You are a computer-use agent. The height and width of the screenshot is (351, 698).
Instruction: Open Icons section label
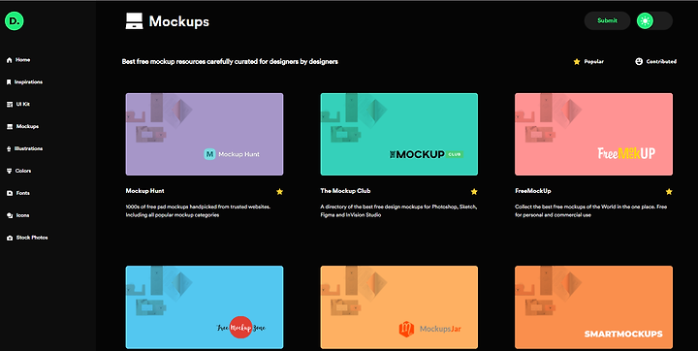tap(22, 215)
